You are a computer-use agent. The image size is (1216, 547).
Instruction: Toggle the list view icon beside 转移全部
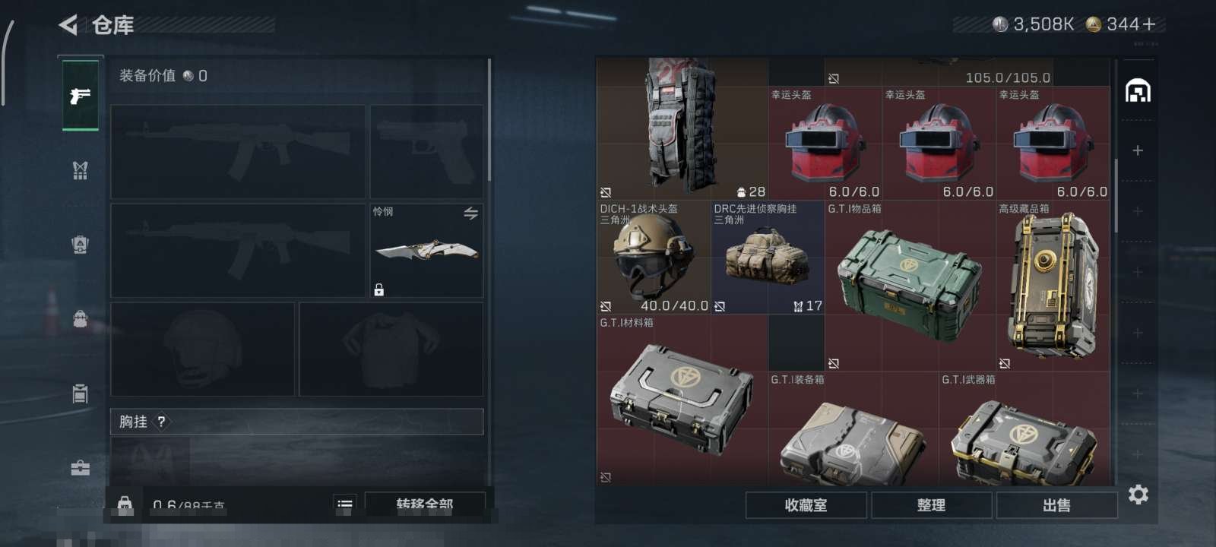[x=344, y=504]
